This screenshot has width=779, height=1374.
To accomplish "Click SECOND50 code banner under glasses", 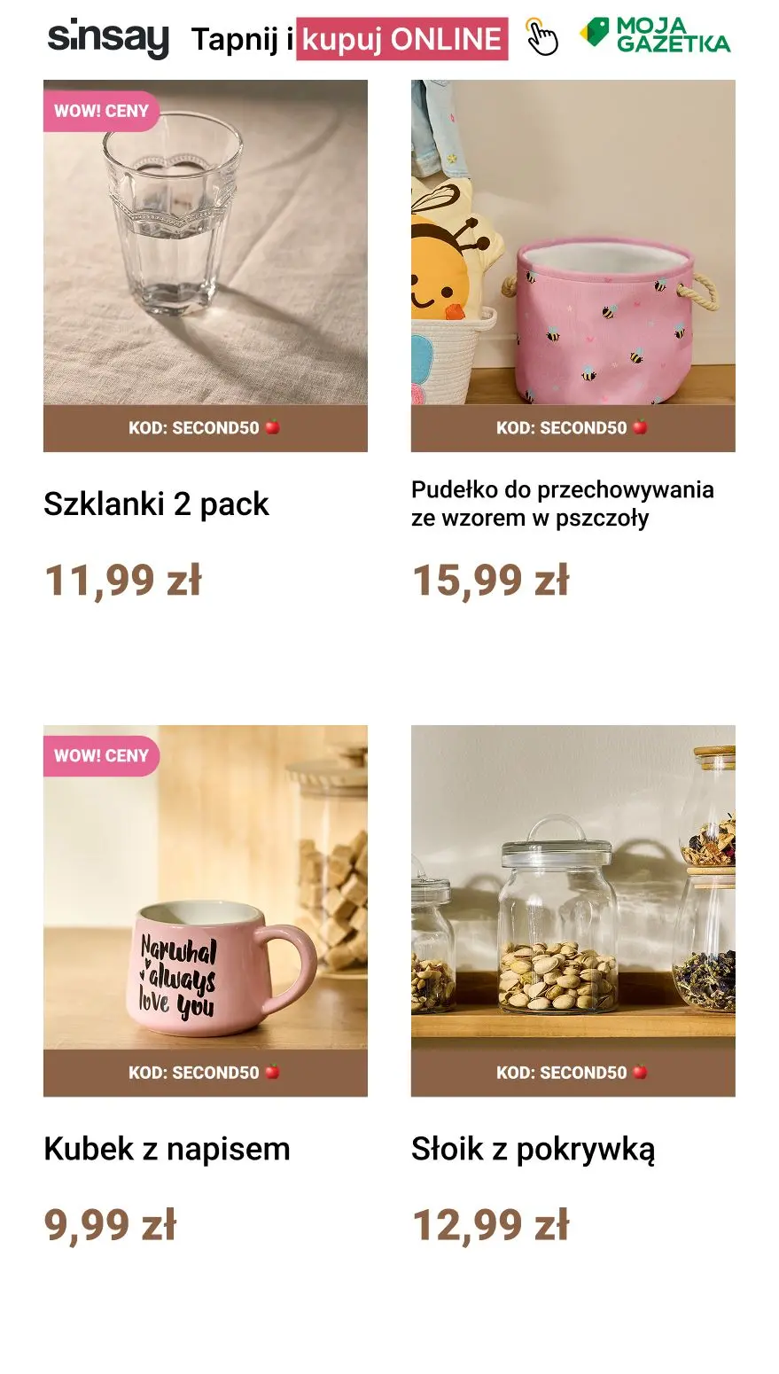I will pyautogui.click(x=206, y=428).
